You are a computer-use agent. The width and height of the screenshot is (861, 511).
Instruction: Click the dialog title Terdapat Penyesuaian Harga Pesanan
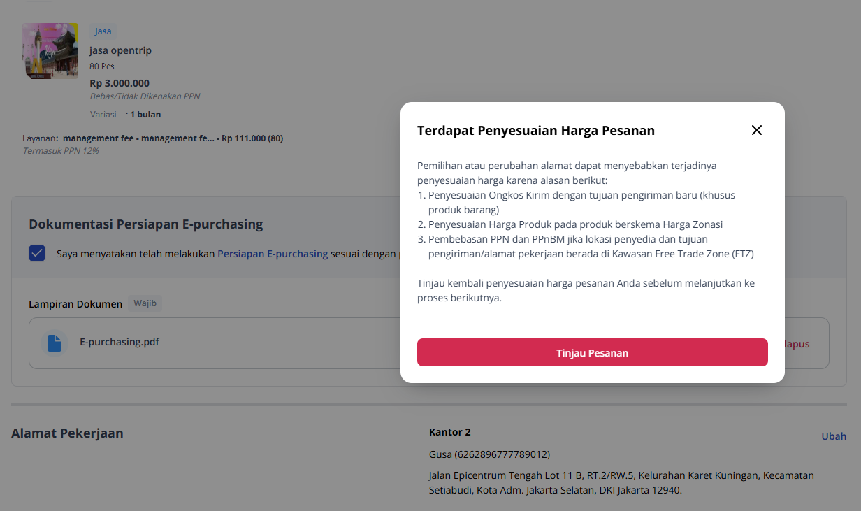click(x=536, y=130)
